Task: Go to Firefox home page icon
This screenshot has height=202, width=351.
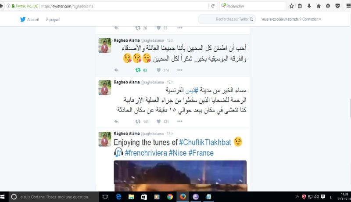Action: click(x=319, y=6)
